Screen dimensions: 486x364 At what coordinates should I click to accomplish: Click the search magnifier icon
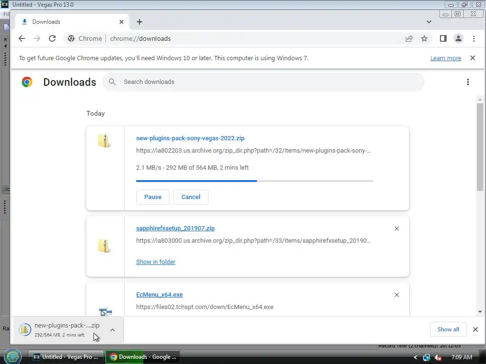point(112,82)
